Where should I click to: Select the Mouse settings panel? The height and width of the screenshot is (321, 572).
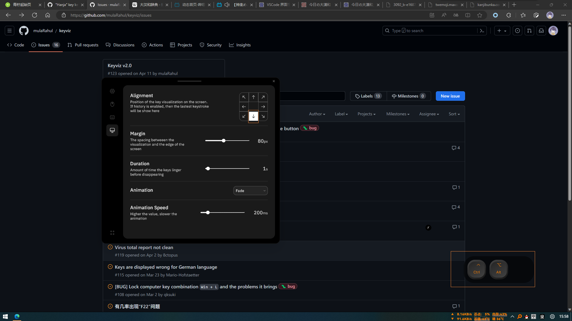tap(112, 104)
